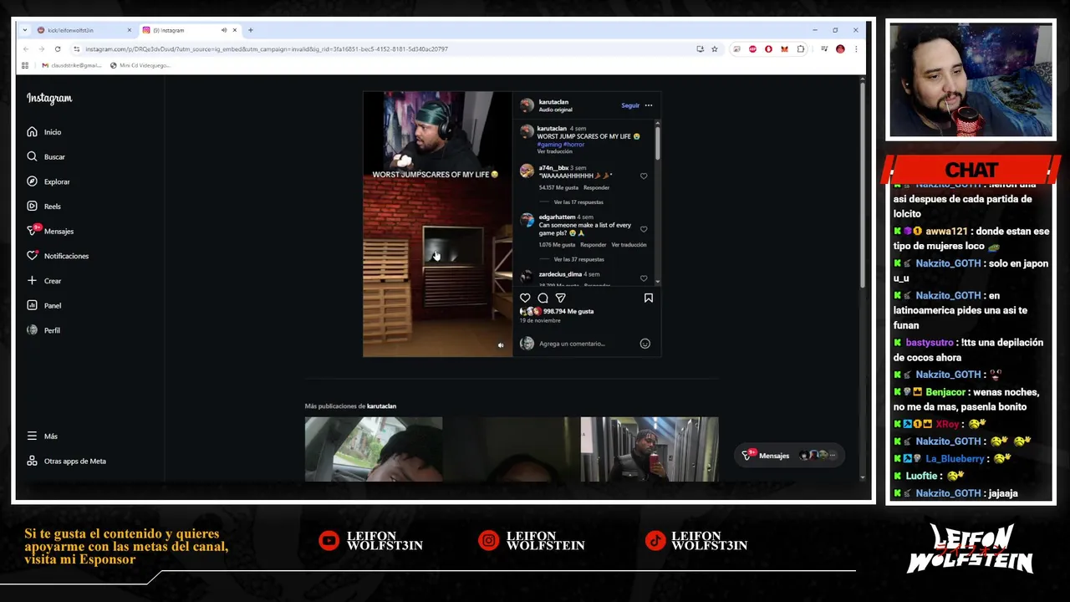The width and height of the screenshot is (1070, 602).
Task: Follow karutaclan with Seguir
Action: pyautogui.click(x=630, y=105)
